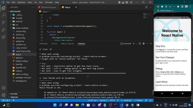Open File Explorer from taskbar
Viewport: 193px width, 108px height.
pos(77,105)
